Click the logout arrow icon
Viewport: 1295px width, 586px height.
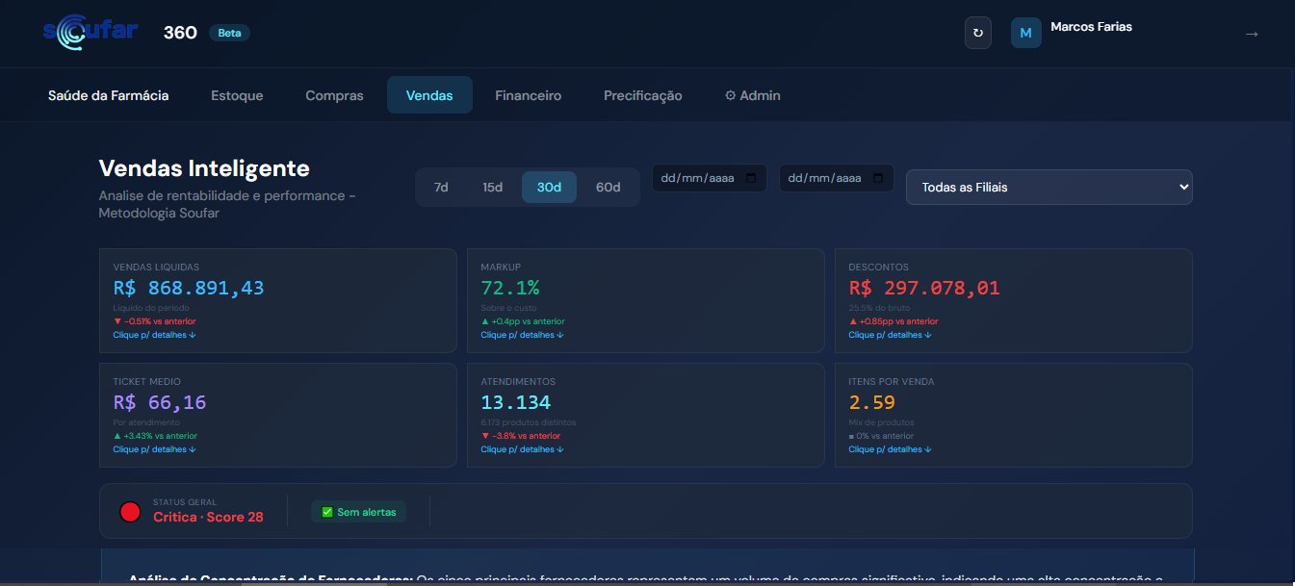[x=1252, y=34]
